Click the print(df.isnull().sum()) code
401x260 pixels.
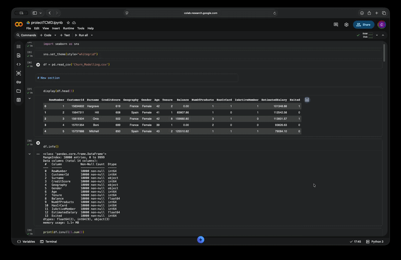point(64,232)
